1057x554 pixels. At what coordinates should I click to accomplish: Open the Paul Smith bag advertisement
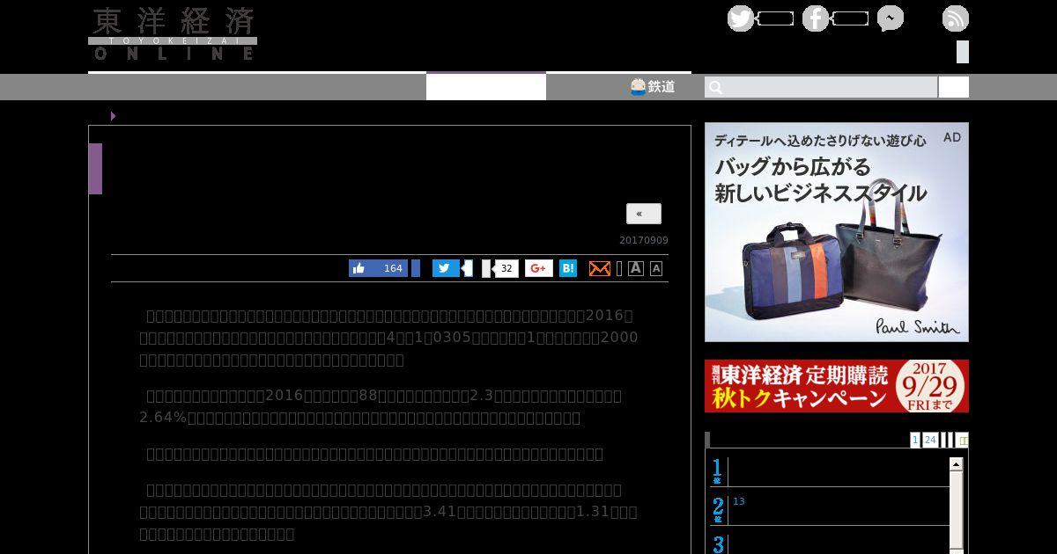tap(837, 232)
